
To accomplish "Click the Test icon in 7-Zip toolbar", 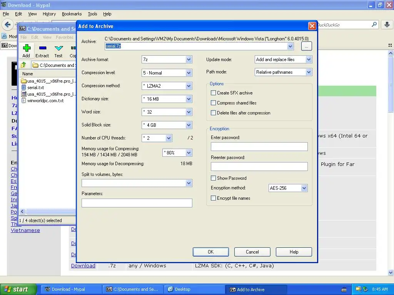I will (x=58, y=48).
